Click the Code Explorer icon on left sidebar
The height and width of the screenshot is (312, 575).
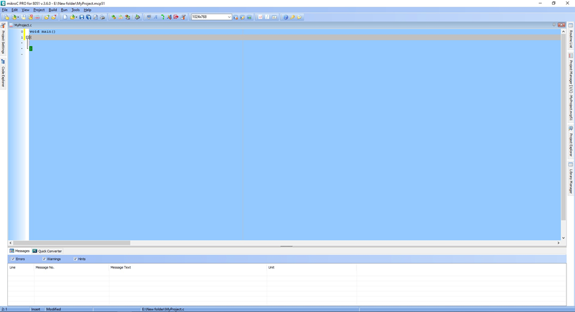[3, 61]
